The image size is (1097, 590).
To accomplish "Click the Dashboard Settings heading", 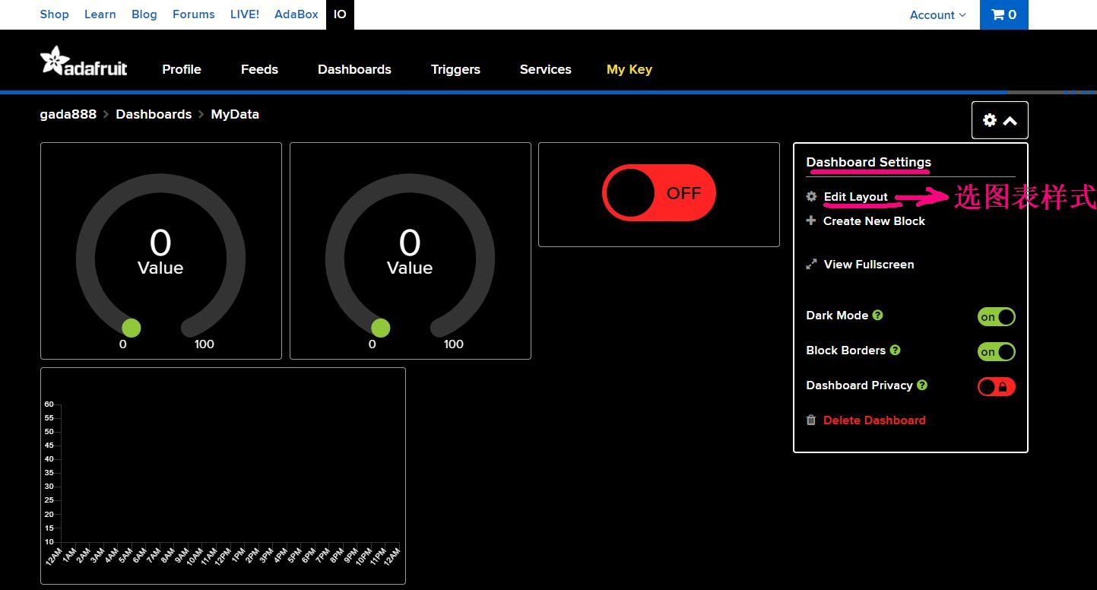I will (869, 163).
